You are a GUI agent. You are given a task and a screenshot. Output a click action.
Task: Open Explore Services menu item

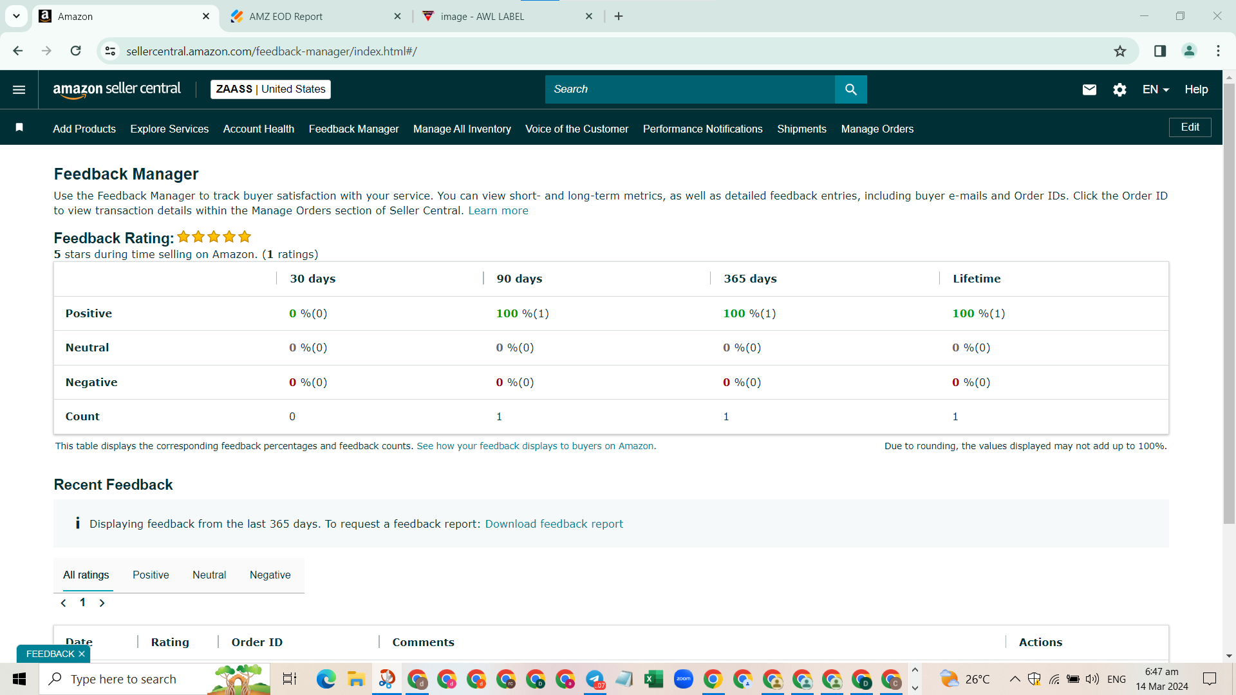tap(169, 129)
